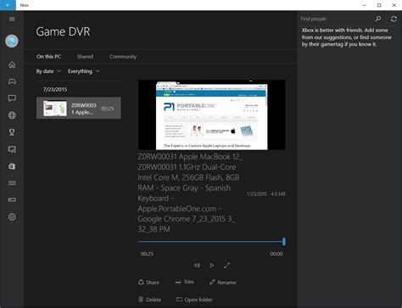
Task: Delete the selected clip
Action: click(x=149, y=300)
